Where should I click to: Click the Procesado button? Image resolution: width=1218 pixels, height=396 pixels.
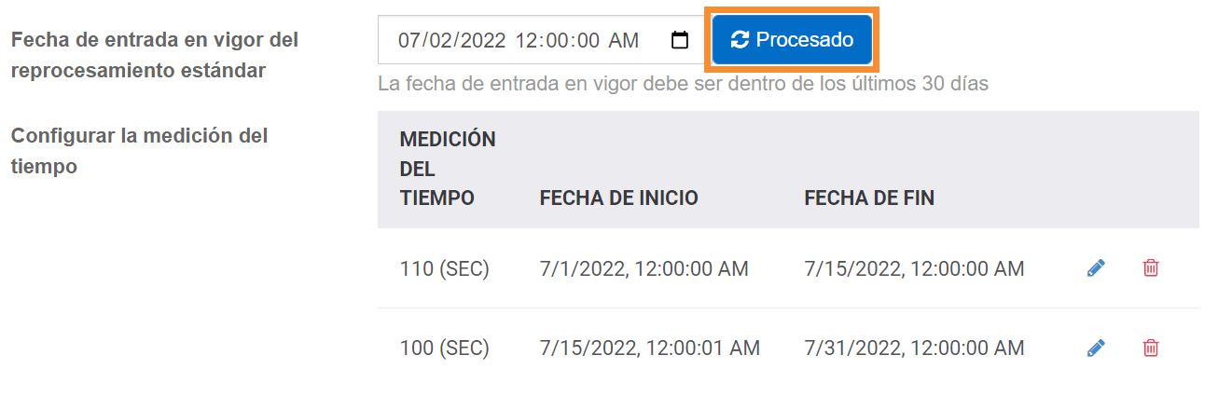click(x=793, y=40)
